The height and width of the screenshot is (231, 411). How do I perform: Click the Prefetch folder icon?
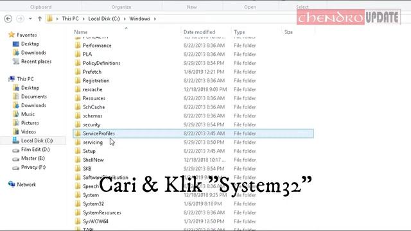click(x=78, y=72)
